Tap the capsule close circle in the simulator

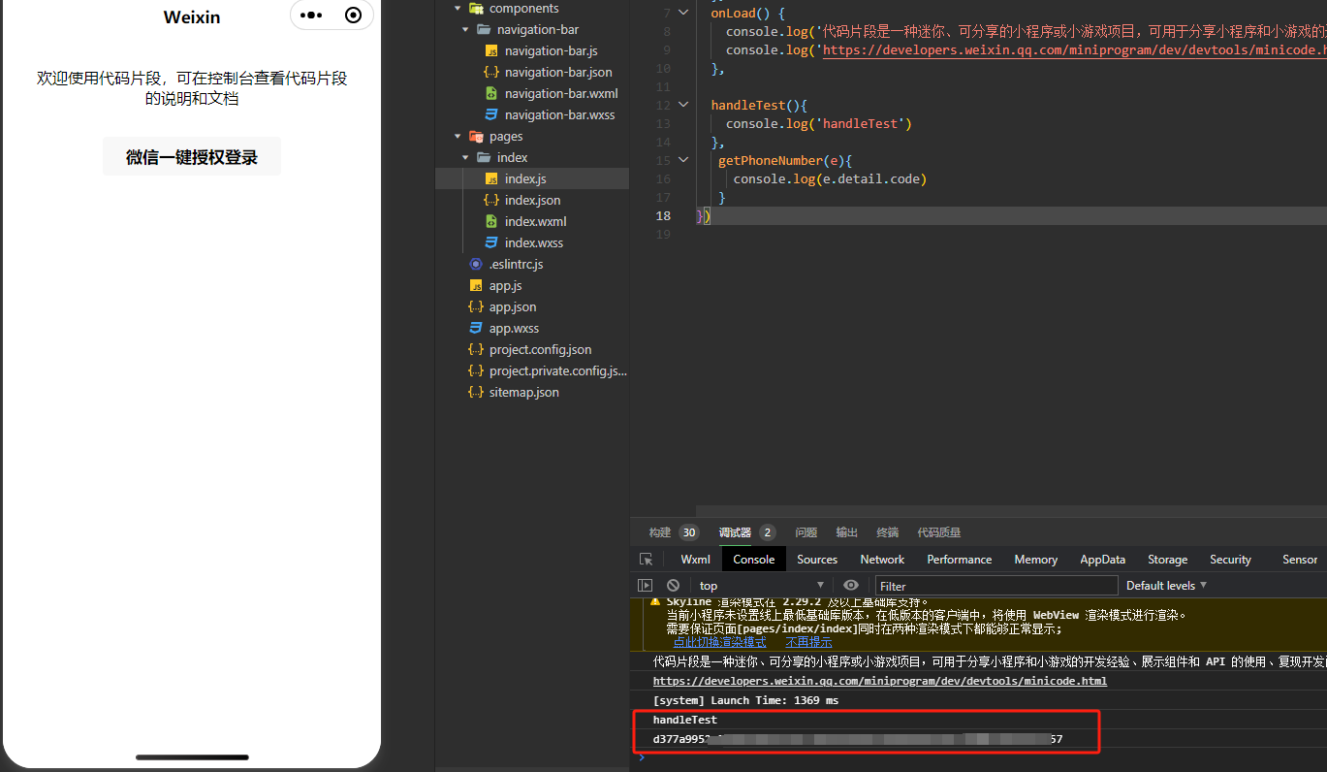[354, 16]
